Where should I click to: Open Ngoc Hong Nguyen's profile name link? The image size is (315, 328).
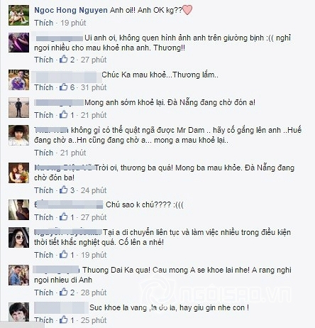tap(71, 10)
